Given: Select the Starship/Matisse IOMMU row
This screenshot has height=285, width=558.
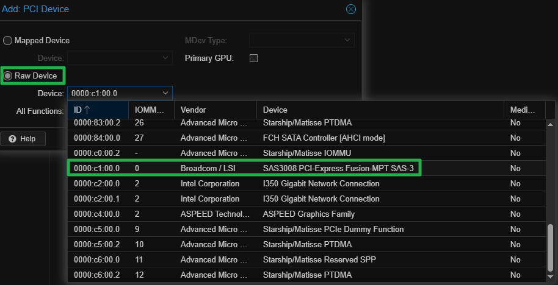Looking at the screenshot, I should pyautogui.click(x=305, y=153).
